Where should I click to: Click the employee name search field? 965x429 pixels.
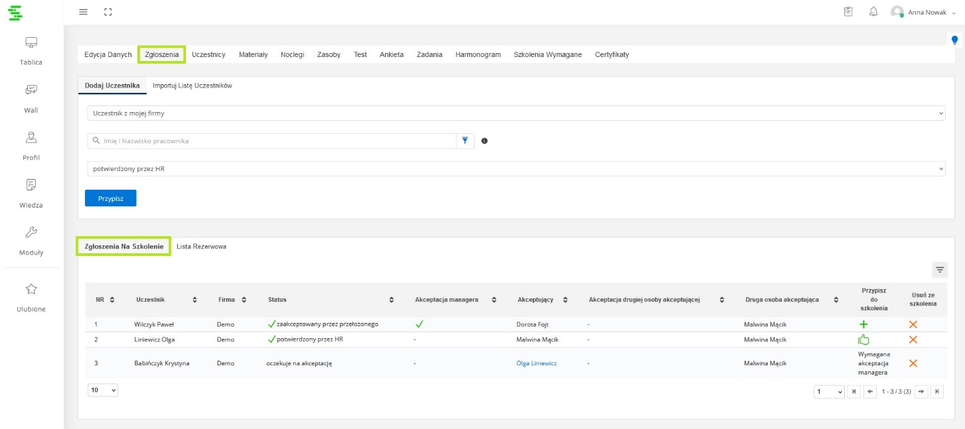coord(272,141)
